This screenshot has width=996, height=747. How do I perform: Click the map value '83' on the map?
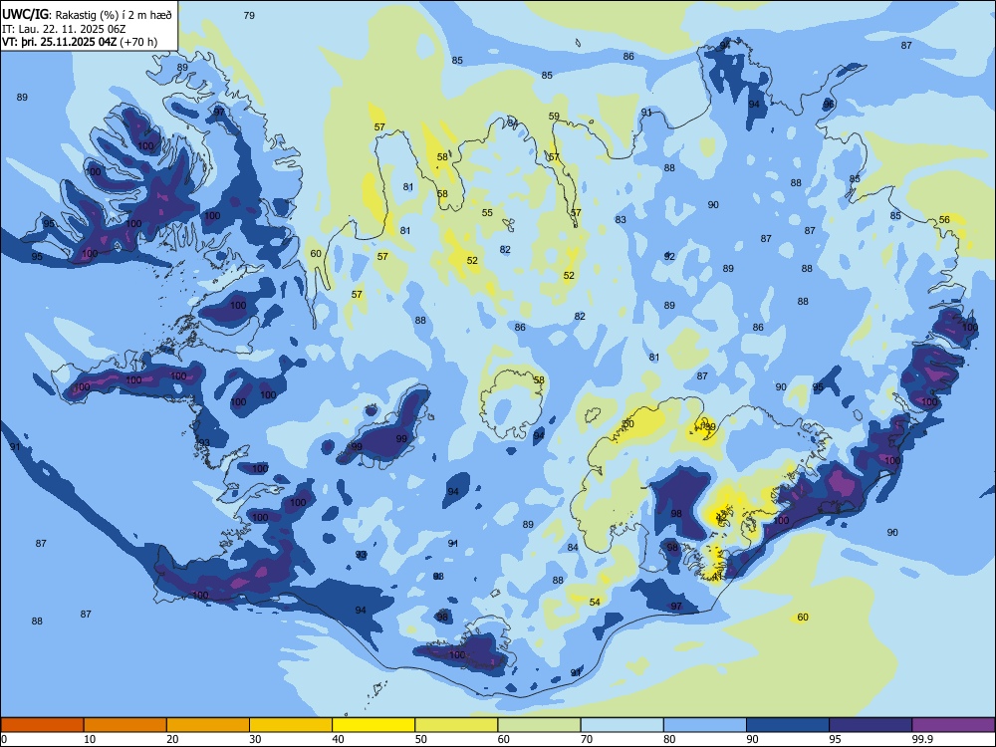(621, 220)
